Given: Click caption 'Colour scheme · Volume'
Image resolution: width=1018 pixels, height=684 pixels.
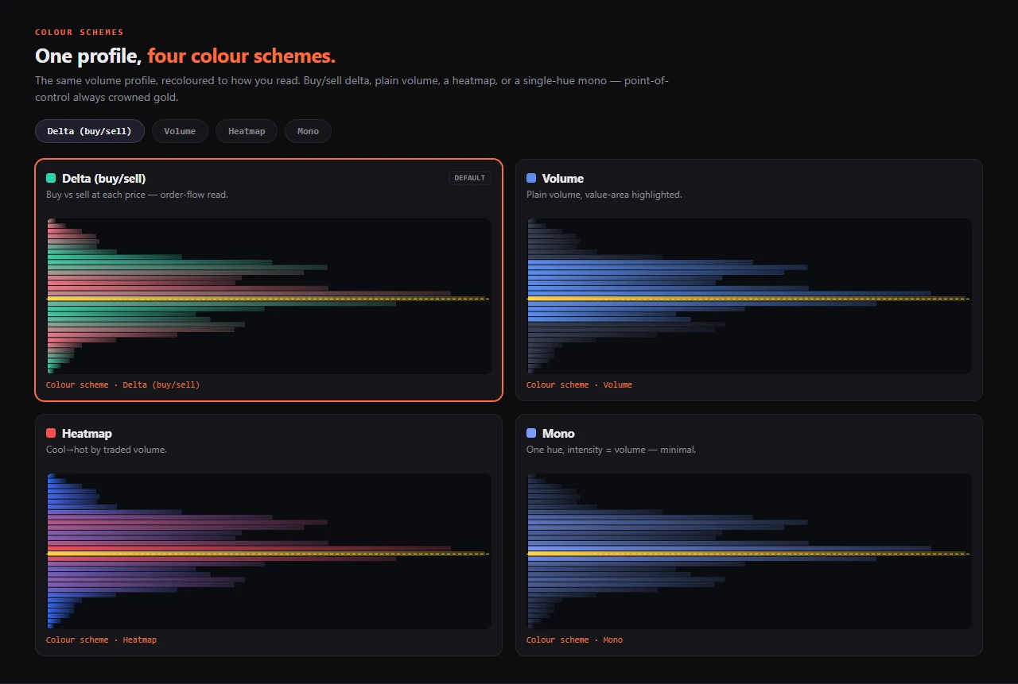Looking at the screenshot, I should [x=579, y=385].
